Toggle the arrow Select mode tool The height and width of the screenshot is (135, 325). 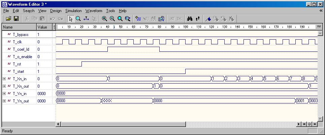pyautogui.click(x=71, y=19)
